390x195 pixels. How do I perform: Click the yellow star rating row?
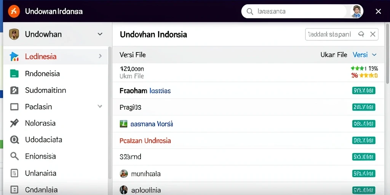point(364,75)
